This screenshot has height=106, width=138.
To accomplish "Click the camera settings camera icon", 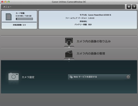I will (x=14, y=76).
